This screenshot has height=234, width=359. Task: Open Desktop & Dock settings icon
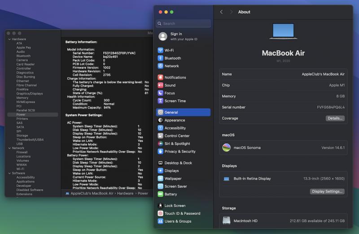tap(161, 163)
